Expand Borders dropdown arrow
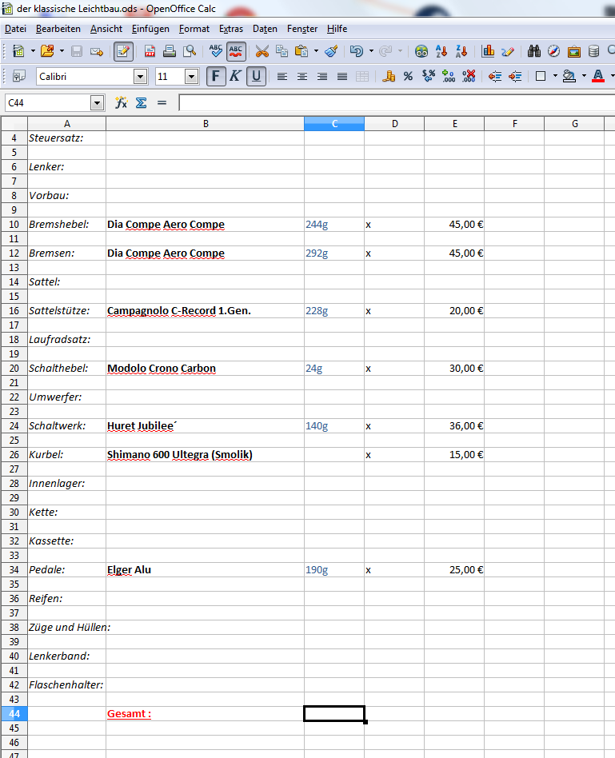 click(555, 76)
